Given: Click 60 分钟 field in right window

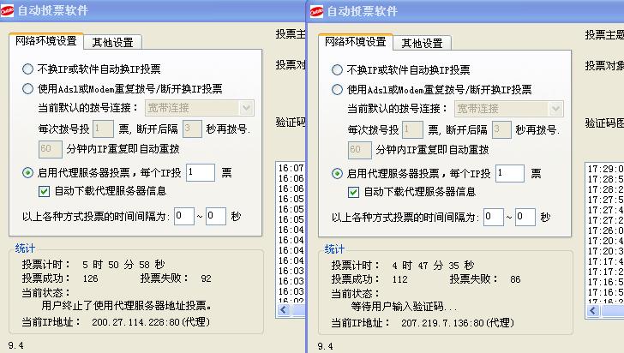Looking at the screenshot, I should 360,150.
